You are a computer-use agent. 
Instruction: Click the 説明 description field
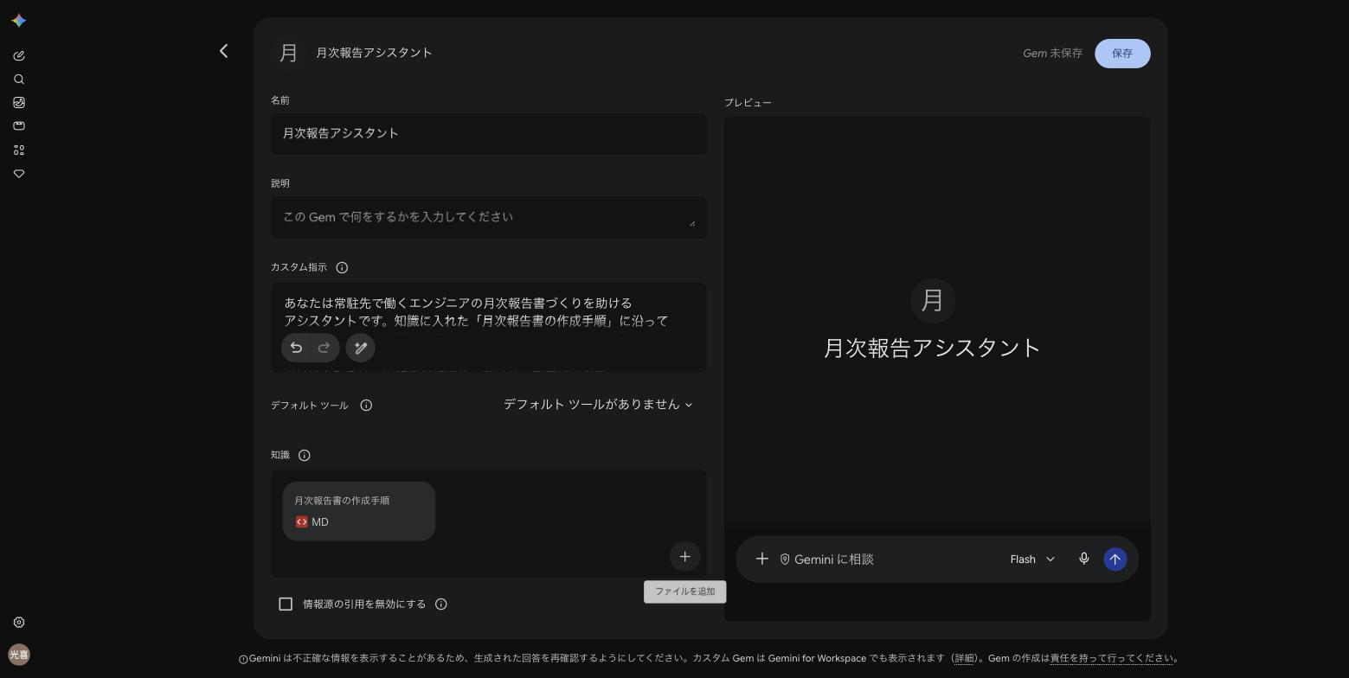coord(489,218)
